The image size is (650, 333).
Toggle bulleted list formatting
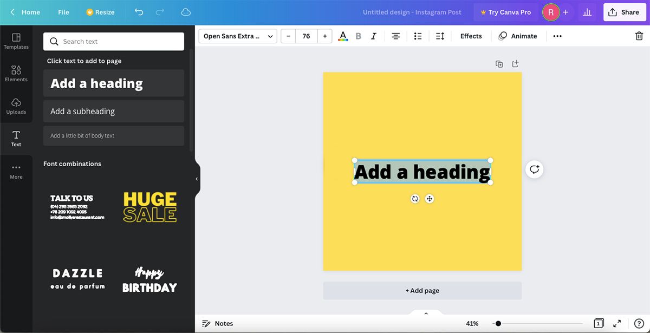tap(418, 36)
